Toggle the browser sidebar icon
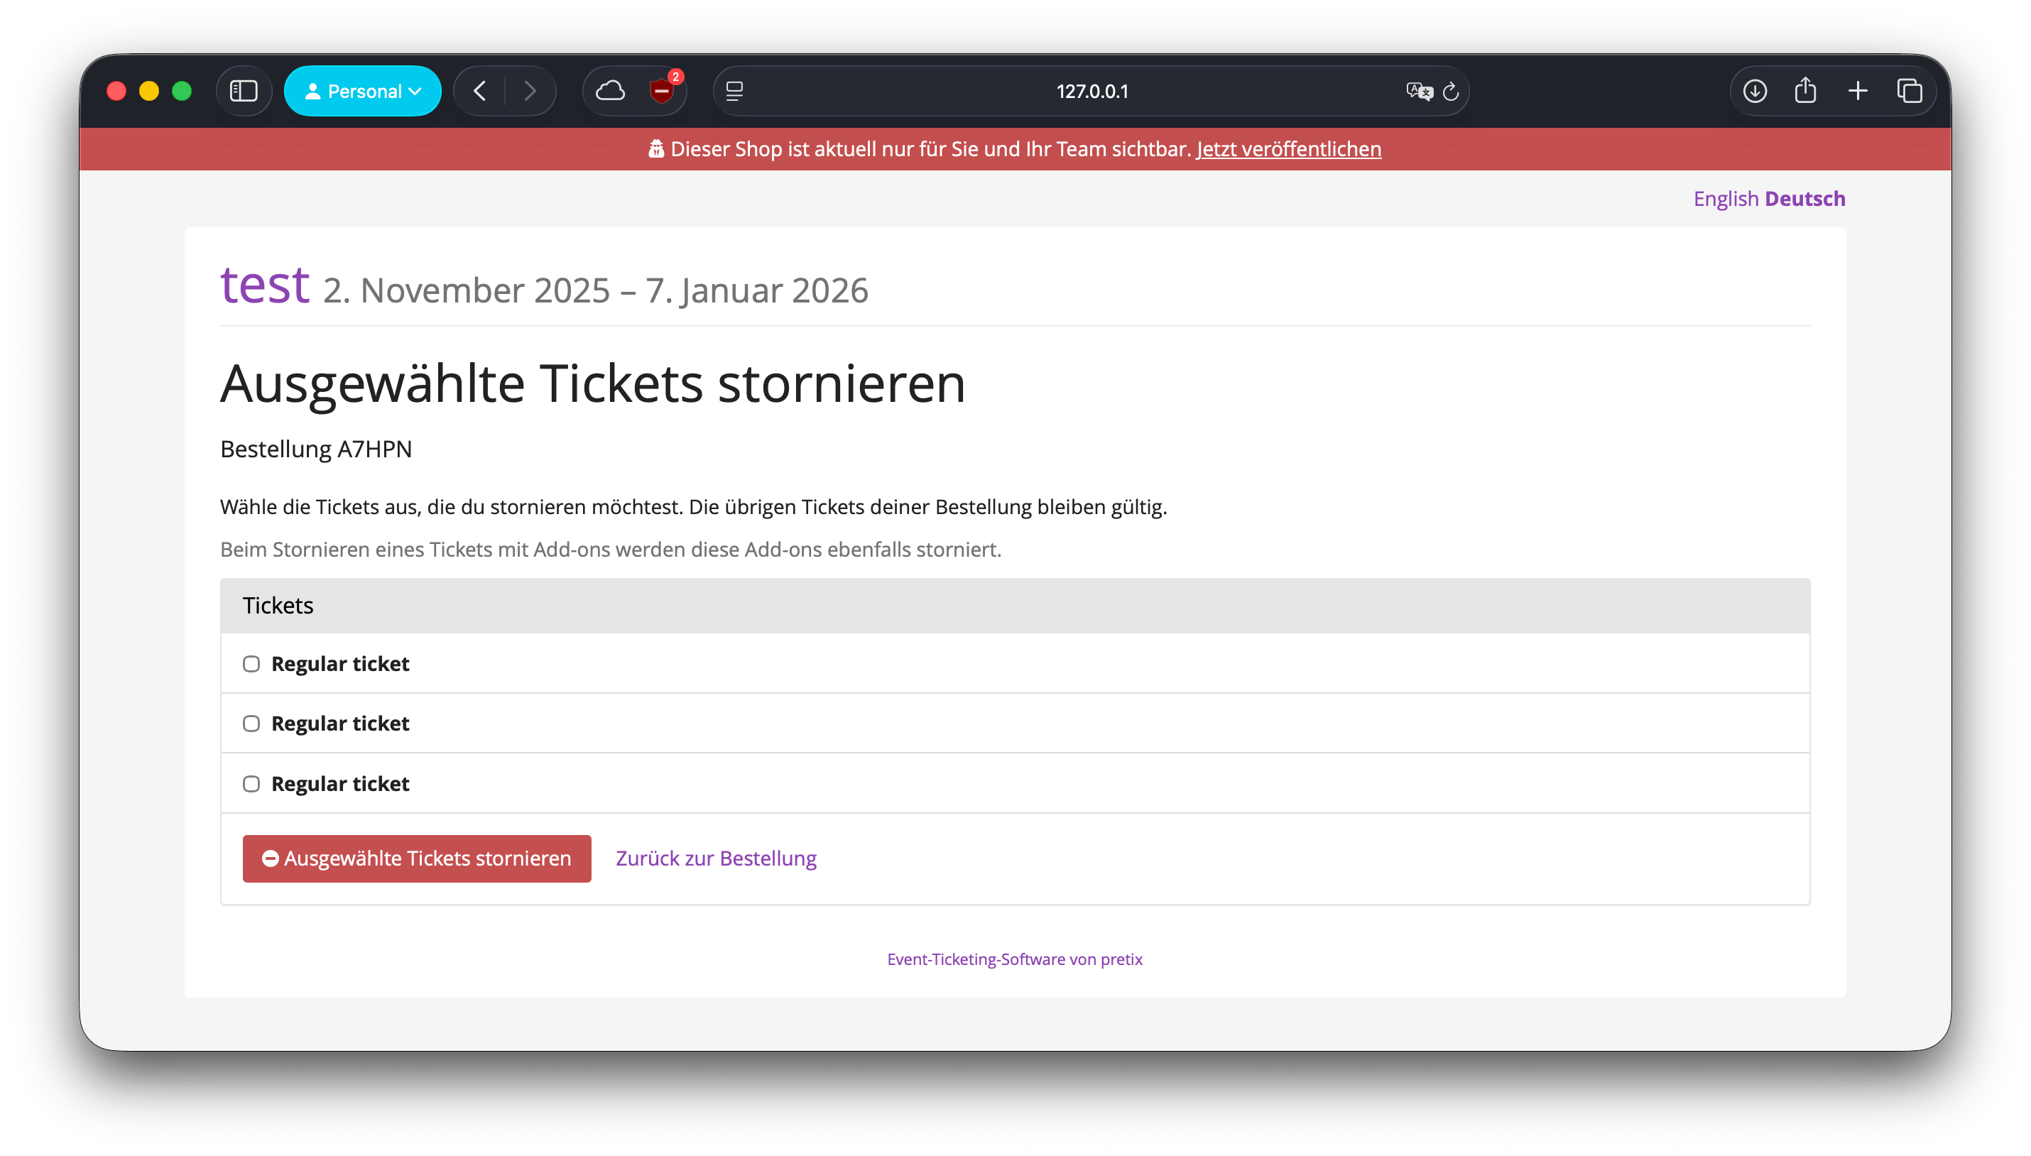Image resolution: width=2031 pixels, height=1156 pixels. [x=244, y=92]
